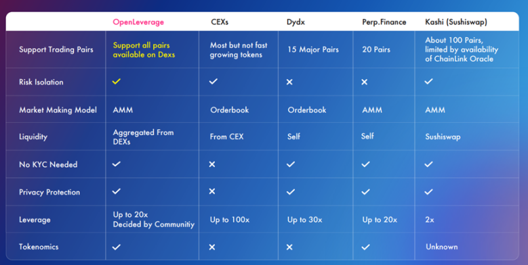The image size is (528, 265).
Task: Click the Perp.Finance Risk Isolation cross
Action: click(365, 82)
